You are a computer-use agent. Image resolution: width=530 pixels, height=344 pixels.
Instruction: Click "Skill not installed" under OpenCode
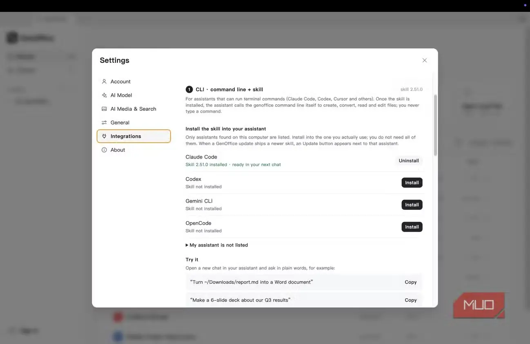click(x=204, y=231)
